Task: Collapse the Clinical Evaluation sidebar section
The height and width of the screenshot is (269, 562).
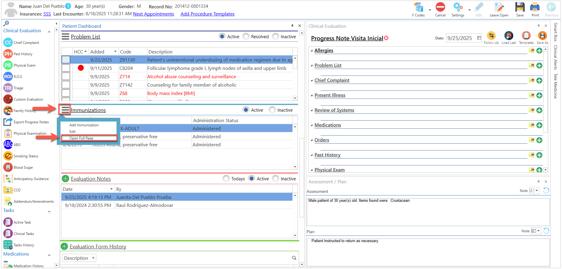Action: [49, 32]
